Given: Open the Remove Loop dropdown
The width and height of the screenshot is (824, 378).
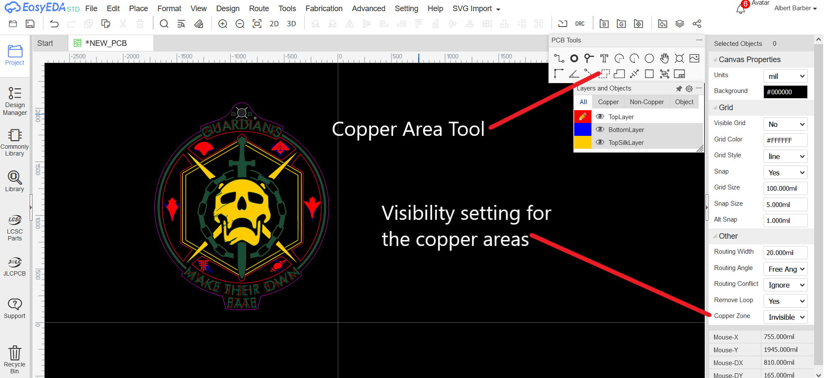Looking at the screenshot, I should 785,301.
